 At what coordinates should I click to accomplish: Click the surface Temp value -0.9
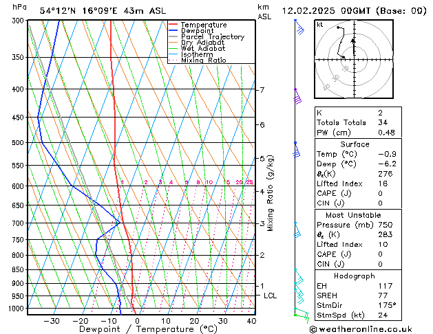pyautogui.click(x=387, y=155)
